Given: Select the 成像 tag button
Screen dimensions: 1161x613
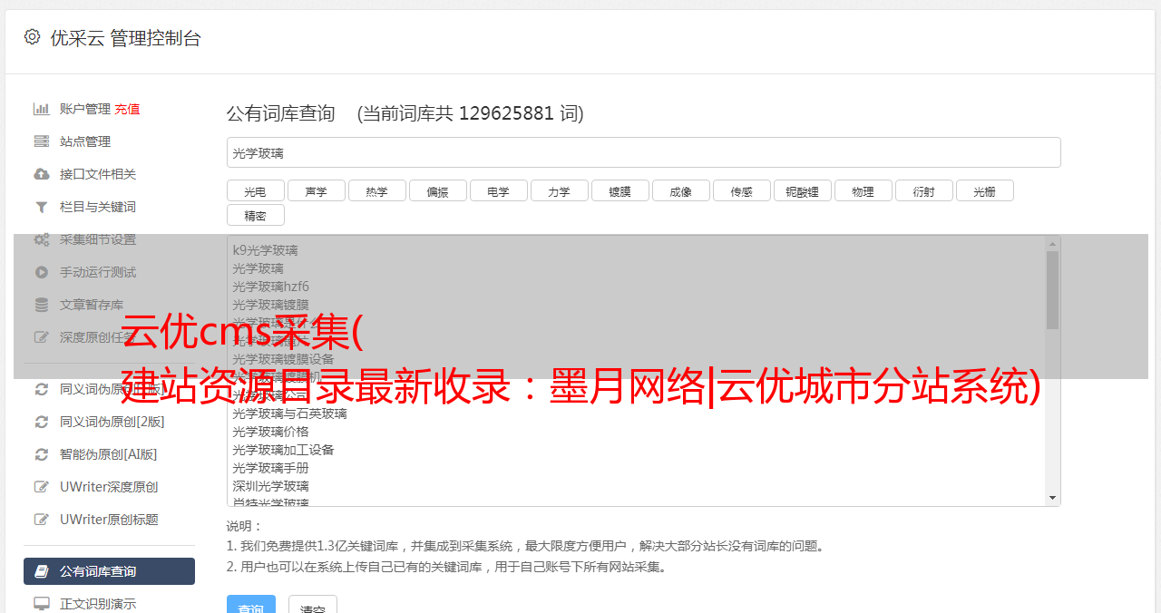Looking at the screenshot, I should (680, 190).
